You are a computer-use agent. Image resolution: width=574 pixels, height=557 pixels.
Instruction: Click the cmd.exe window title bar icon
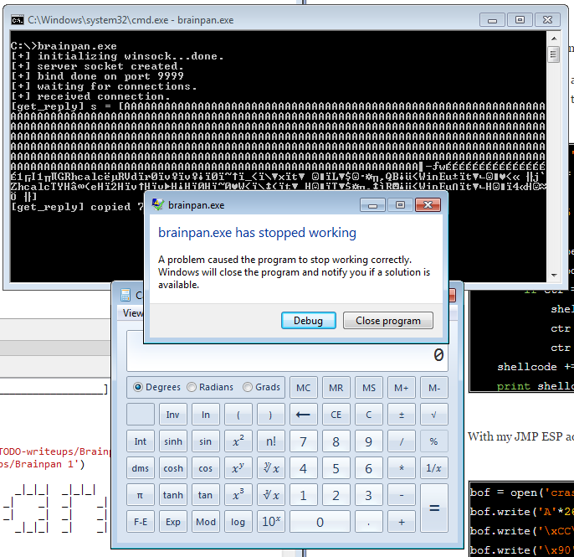click(18, 20)
